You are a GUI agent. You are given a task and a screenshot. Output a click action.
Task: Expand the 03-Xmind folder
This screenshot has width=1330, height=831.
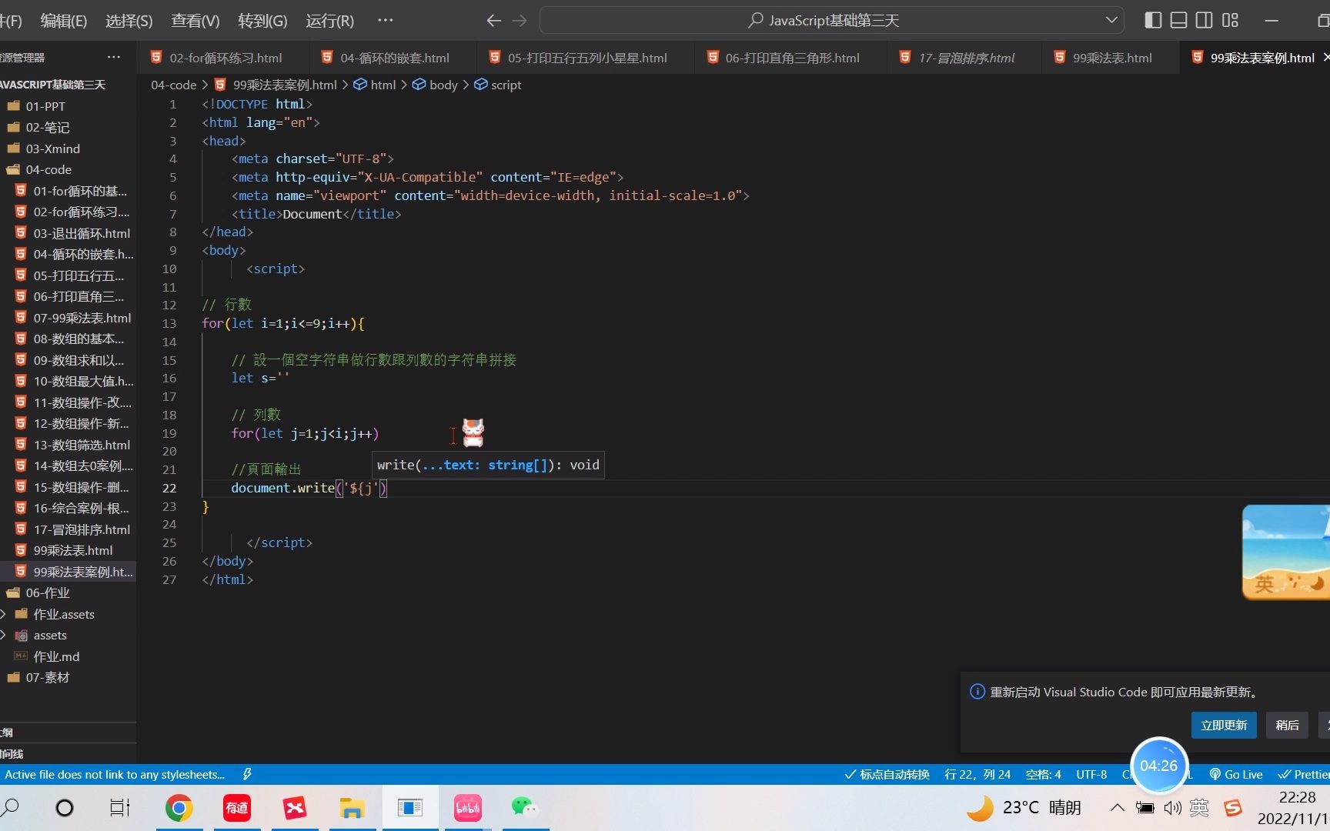(68, 149)
